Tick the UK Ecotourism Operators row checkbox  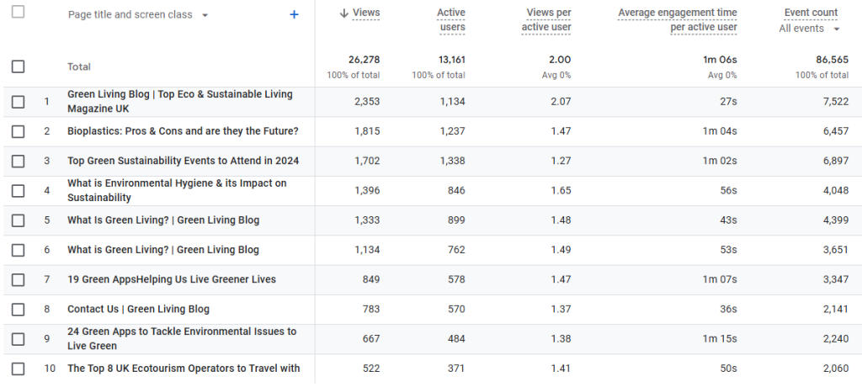tap(19, 368)
